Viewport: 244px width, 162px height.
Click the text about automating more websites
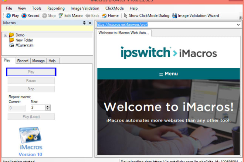coord(169,120)
